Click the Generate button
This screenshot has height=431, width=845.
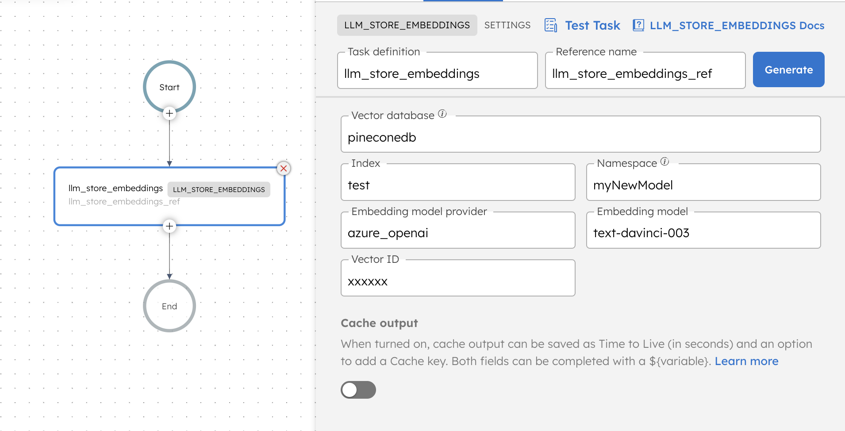pyautogui.click(x=789, y=69)
